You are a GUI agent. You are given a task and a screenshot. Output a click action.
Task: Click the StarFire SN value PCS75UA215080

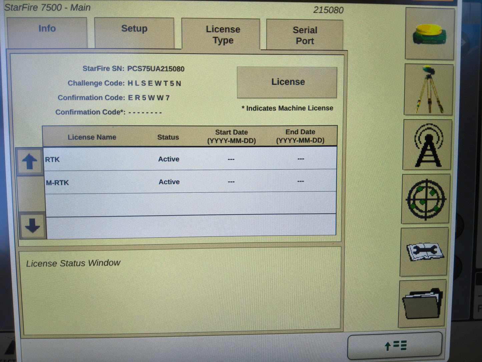[156, 69]
